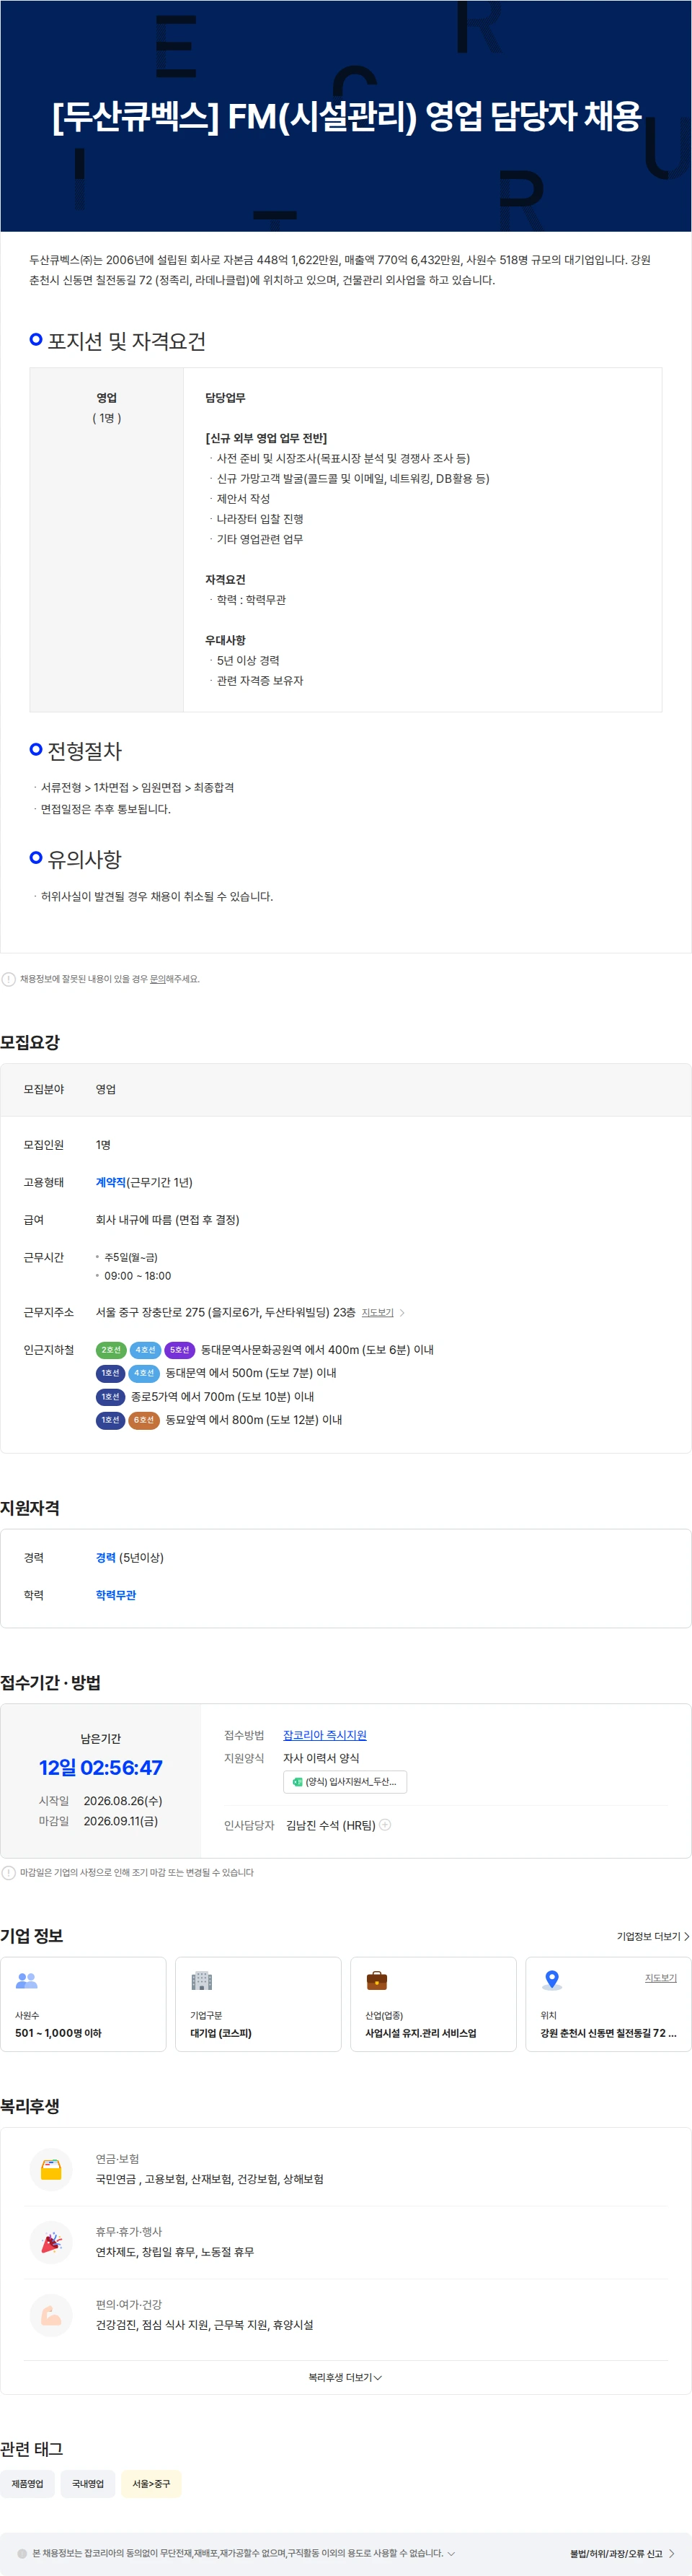Click the 산업(업종) briefcase icon
The image size is (692, 2576).
coord(376,1980)
